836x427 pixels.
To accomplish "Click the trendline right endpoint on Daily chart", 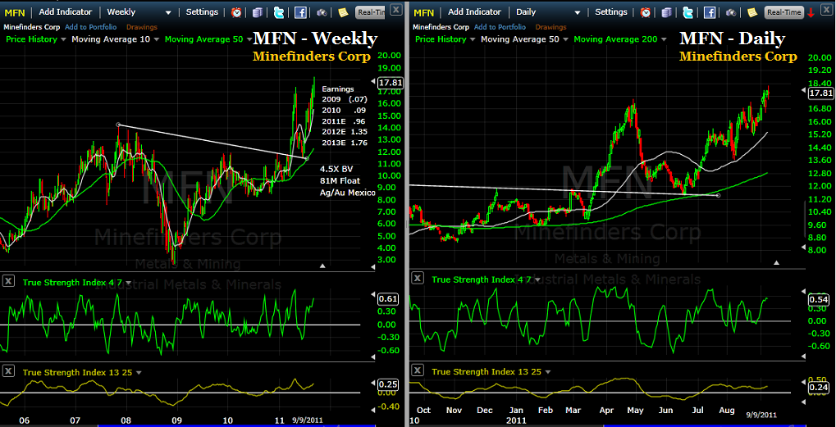I will (718, 195).
